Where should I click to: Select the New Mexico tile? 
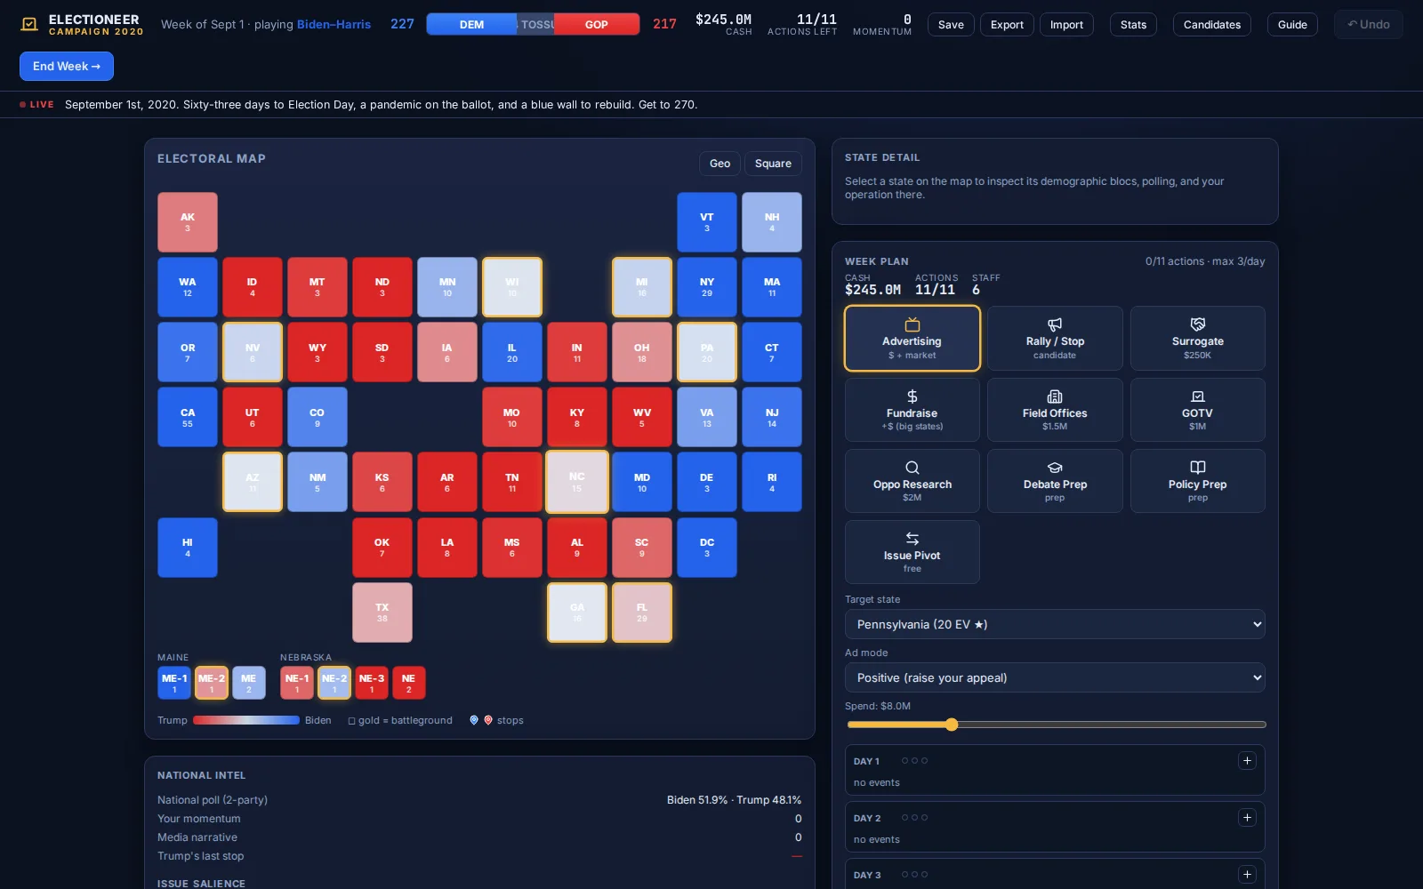[318, 482]
